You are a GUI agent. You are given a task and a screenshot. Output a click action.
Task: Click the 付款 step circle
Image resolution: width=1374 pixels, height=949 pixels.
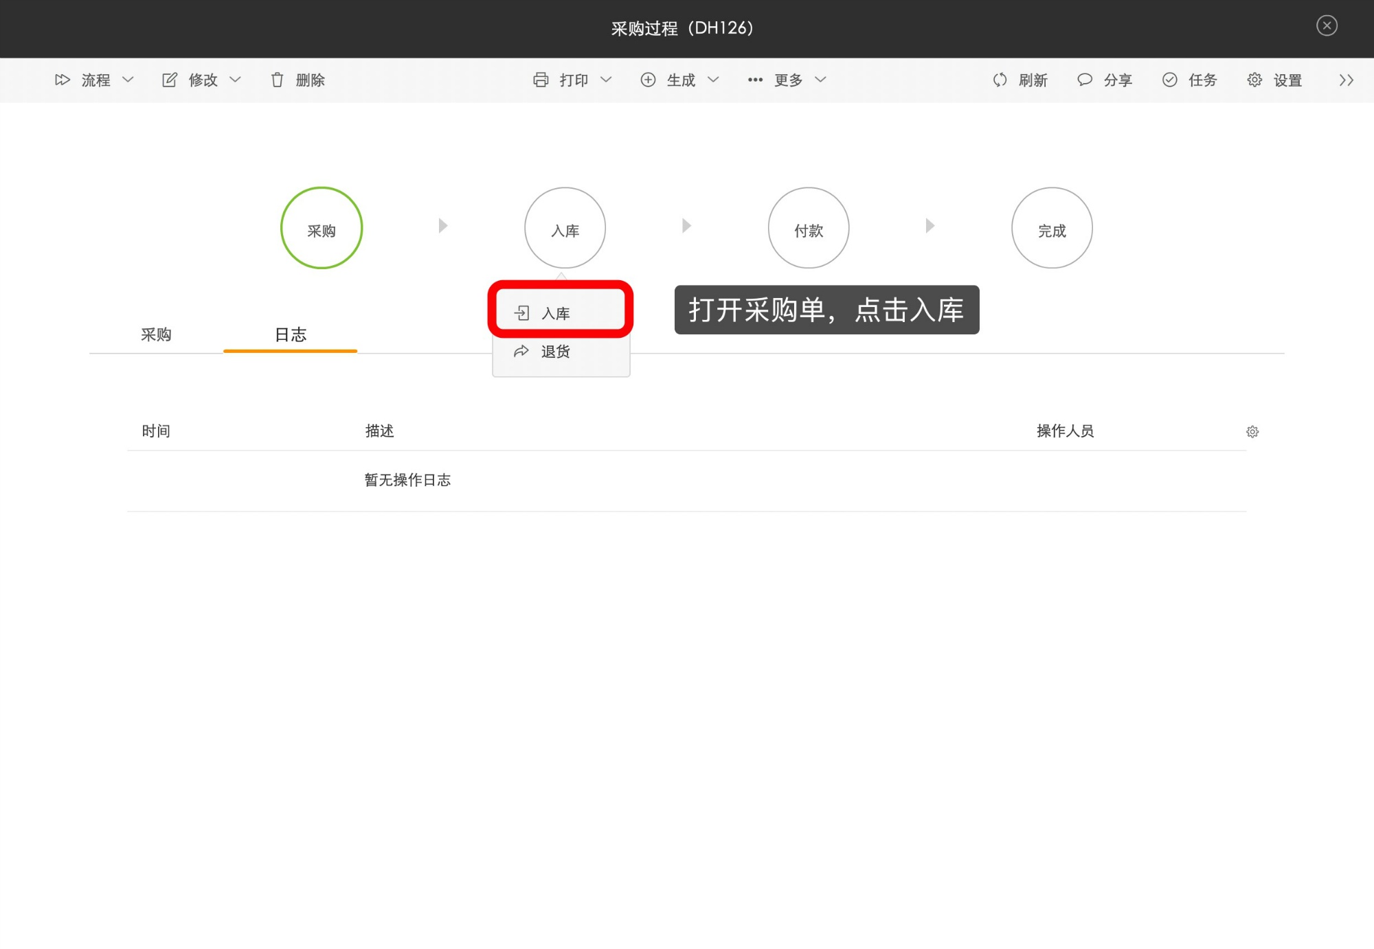pyautogui.click(x=809, y=228)
